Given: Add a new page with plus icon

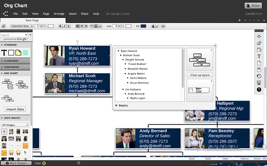Looking at the screenshot, I should (x=239, y=20).
